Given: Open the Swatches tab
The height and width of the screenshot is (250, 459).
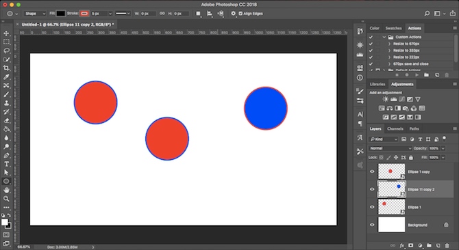Looking at the screenshot, I should [x=393, y=28].
